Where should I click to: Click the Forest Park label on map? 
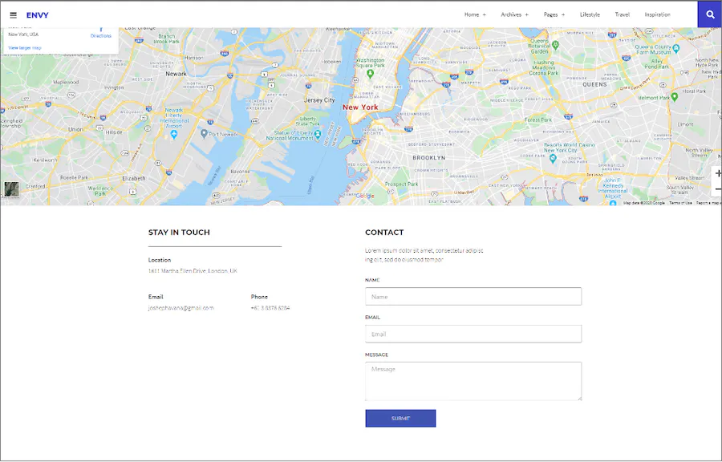click(537, 120)
